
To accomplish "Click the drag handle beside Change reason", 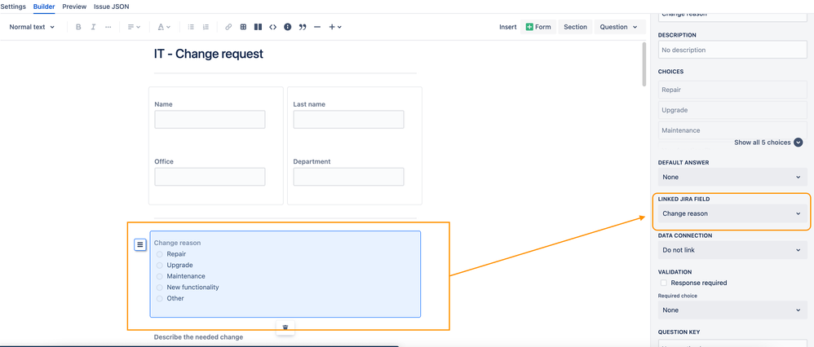I will 140,244.
